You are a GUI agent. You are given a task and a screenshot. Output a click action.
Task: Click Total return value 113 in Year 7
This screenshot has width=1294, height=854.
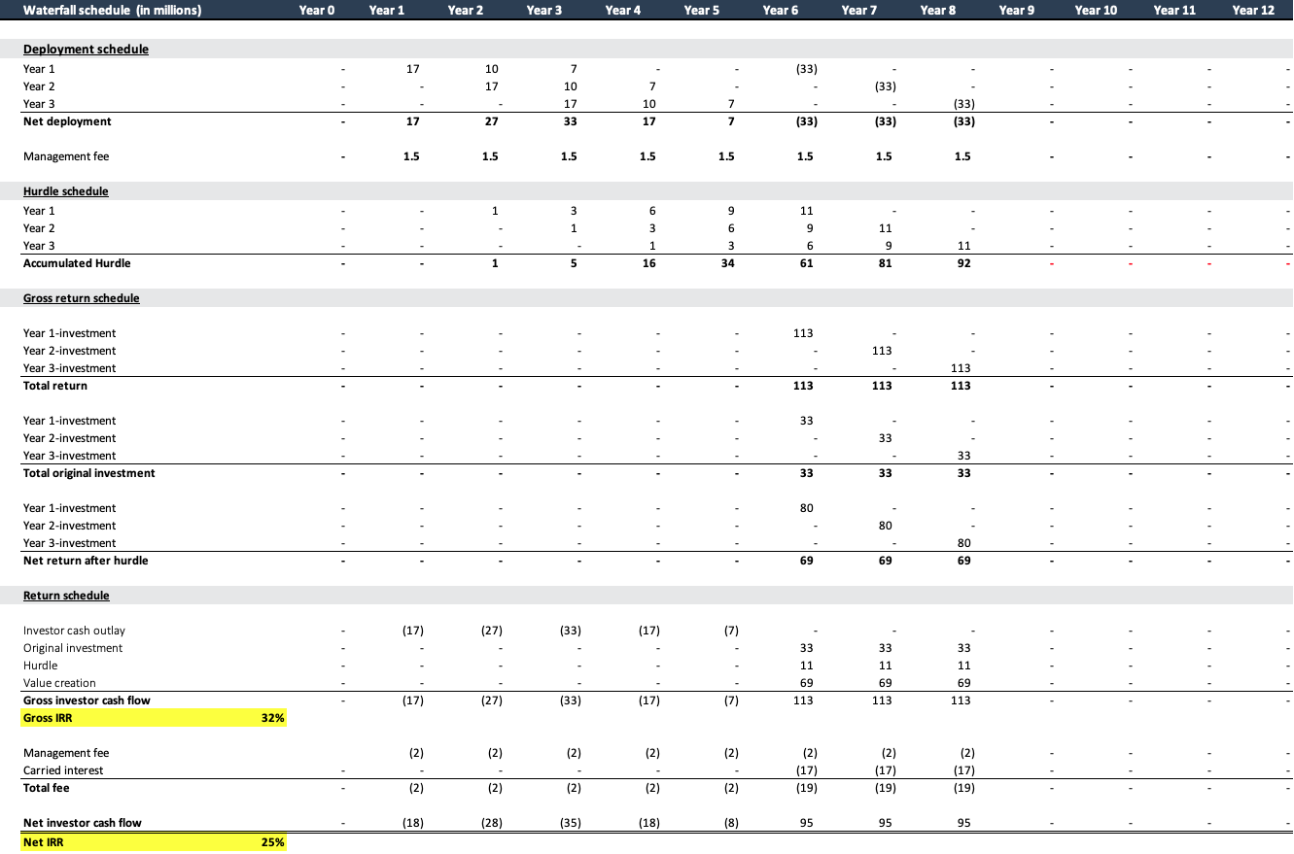(x=882, y=386)
